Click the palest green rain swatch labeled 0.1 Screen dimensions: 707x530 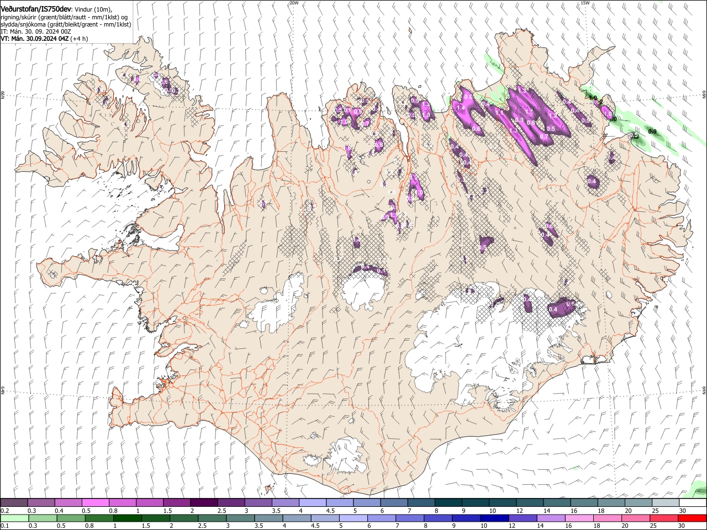[x=15, y=518]
